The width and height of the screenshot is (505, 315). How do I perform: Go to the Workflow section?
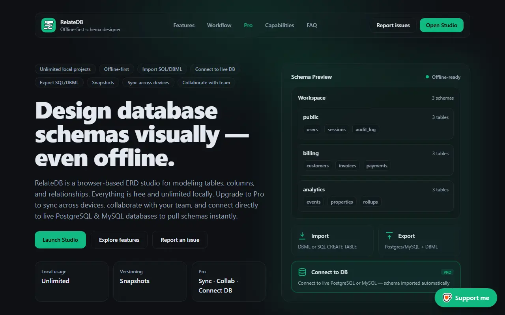[219, 25]
